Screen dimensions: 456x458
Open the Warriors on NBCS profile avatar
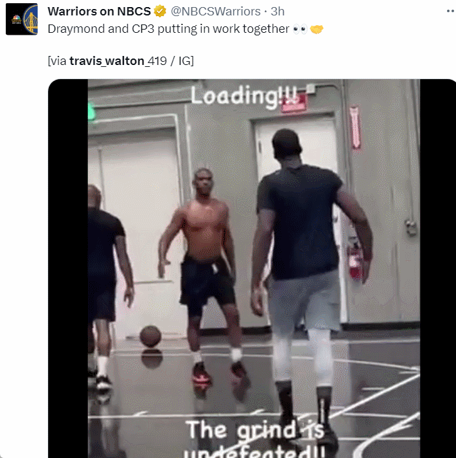pos(22,19)
